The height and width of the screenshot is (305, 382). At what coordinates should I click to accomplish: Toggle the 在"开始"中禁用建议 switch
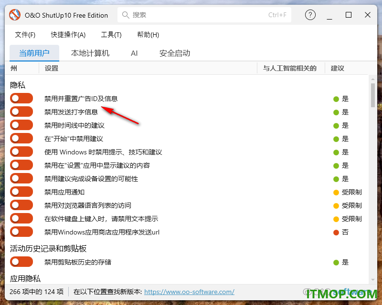click(x=21, y=138)
